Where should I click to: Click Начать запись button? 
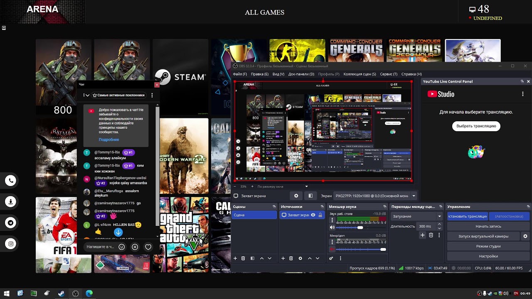click(x=488, y=226)
